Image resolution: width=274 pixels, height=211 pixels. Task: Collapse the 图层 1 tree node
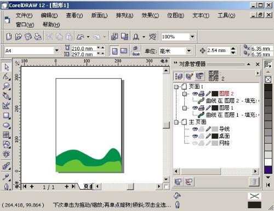[185, 108]
